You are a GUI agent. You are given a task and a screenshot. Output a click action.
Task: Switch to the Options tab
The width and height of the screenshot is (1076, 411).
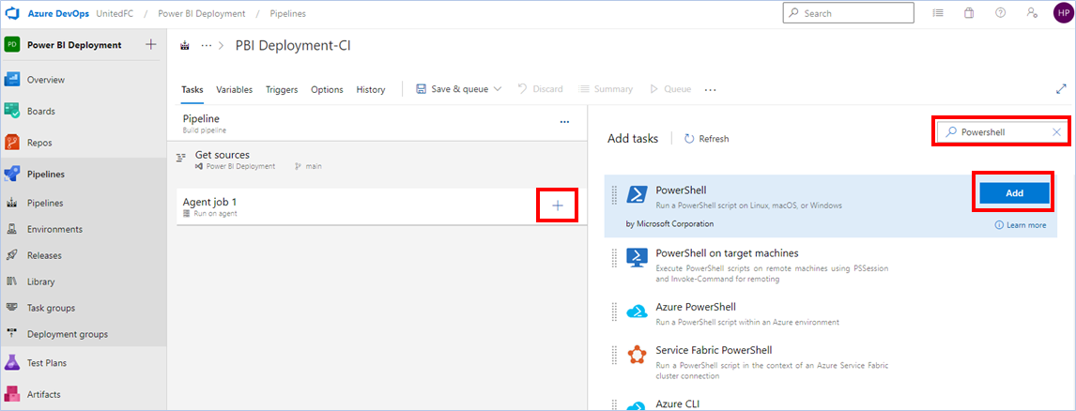click(x=327, y=89)
